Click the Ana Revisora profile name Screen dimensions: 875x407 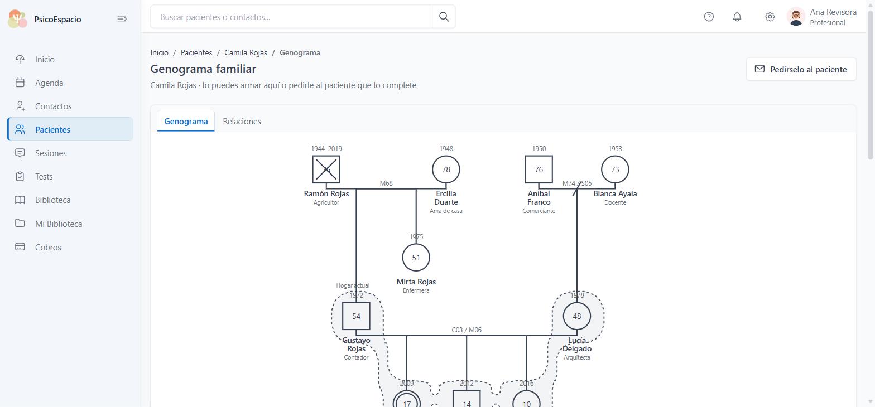tap(833, 12)
